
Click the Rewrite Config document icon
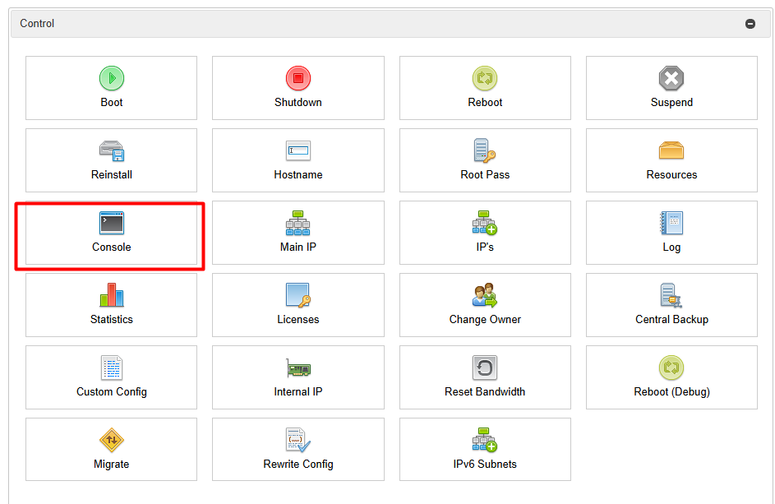click(x=298, y=440)
